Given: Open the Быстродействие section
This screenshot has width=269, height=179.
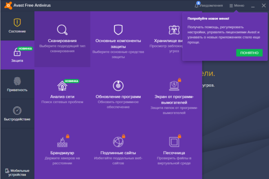Looking at the screenshot, I should pos(17,114).
